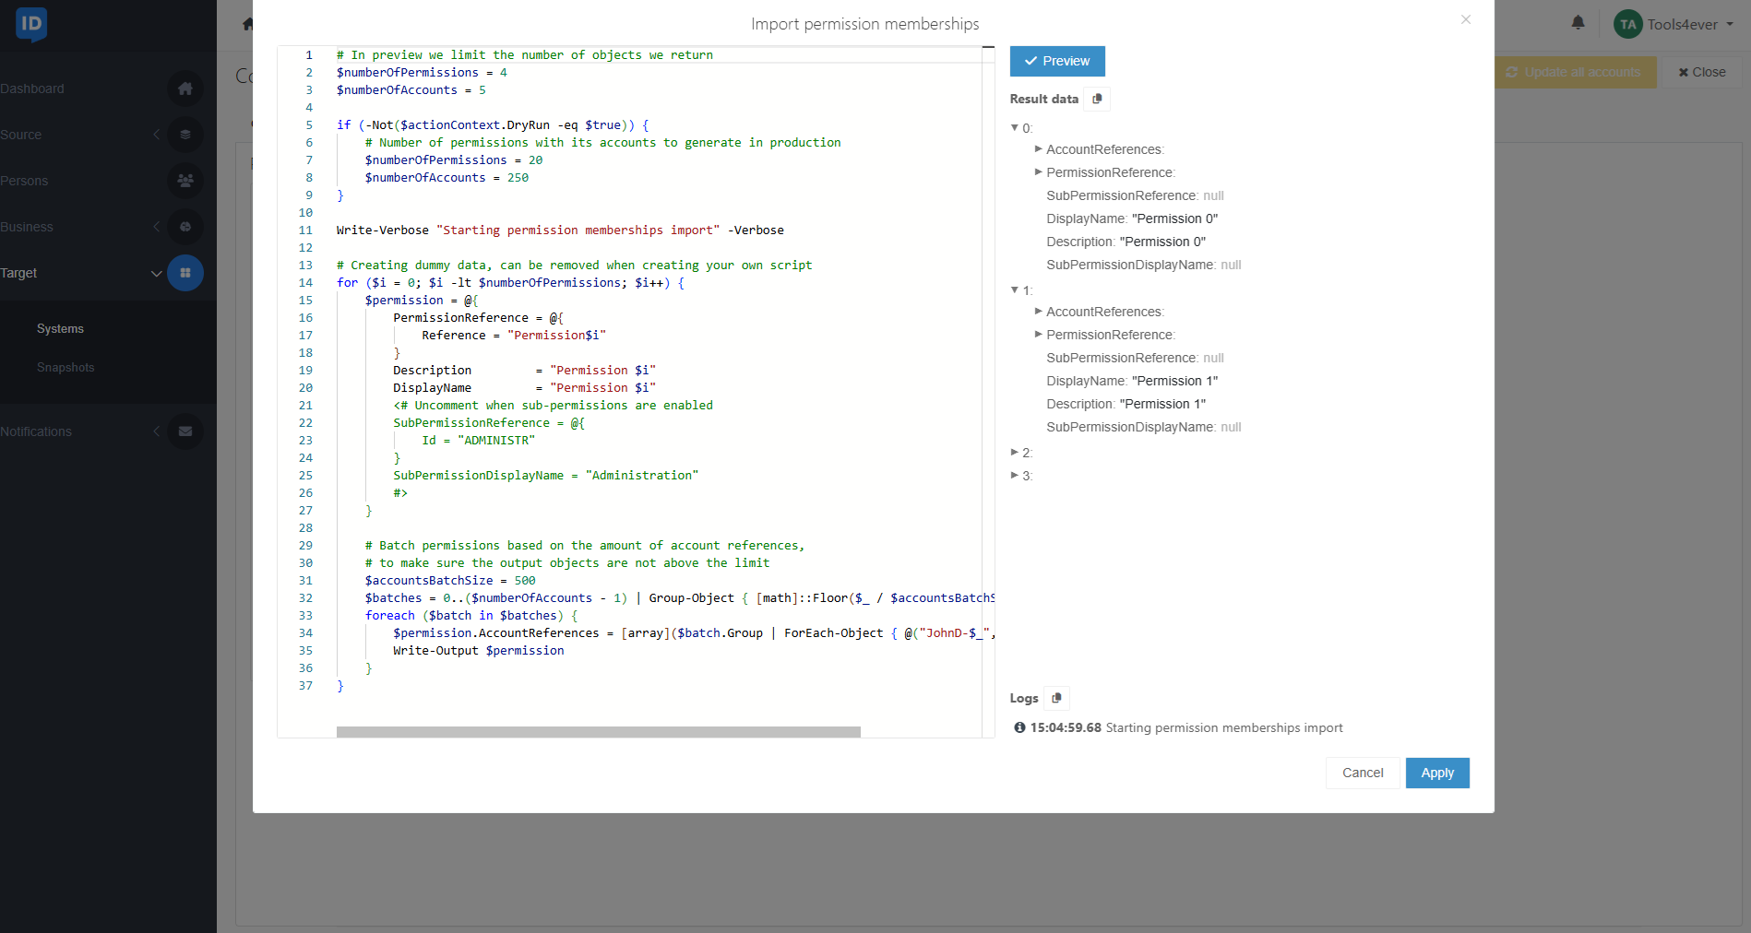Open the Business chart icon
Screen dimensions: 1751x933
[185, 227]
